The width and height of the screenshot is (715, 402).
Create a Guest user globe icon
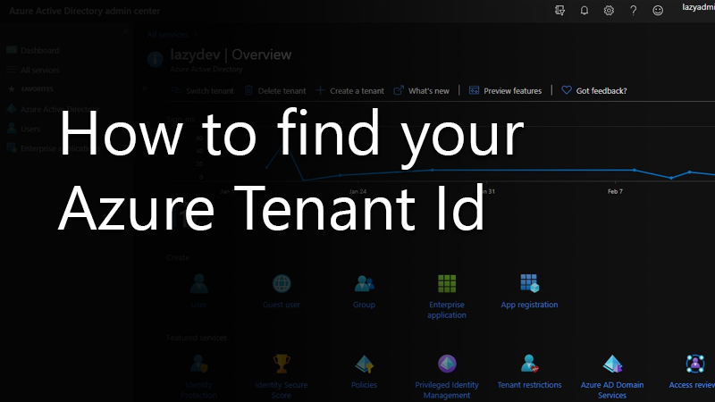point(282,283)
